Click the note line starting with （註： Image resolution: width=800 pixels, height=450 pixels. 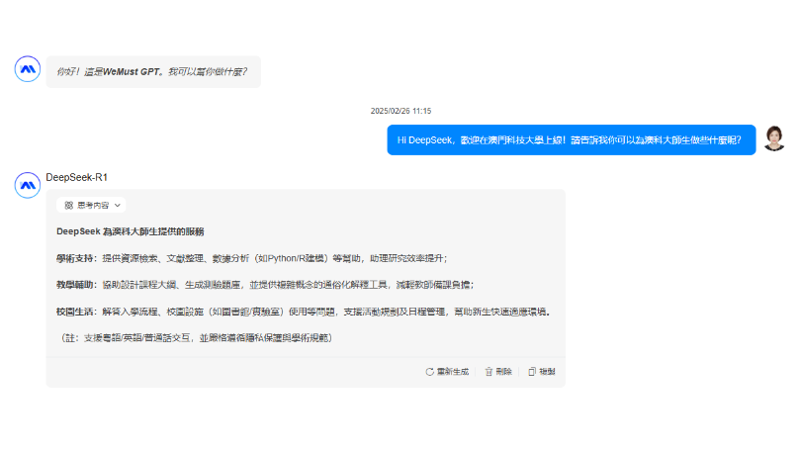(x=196, y=338)
